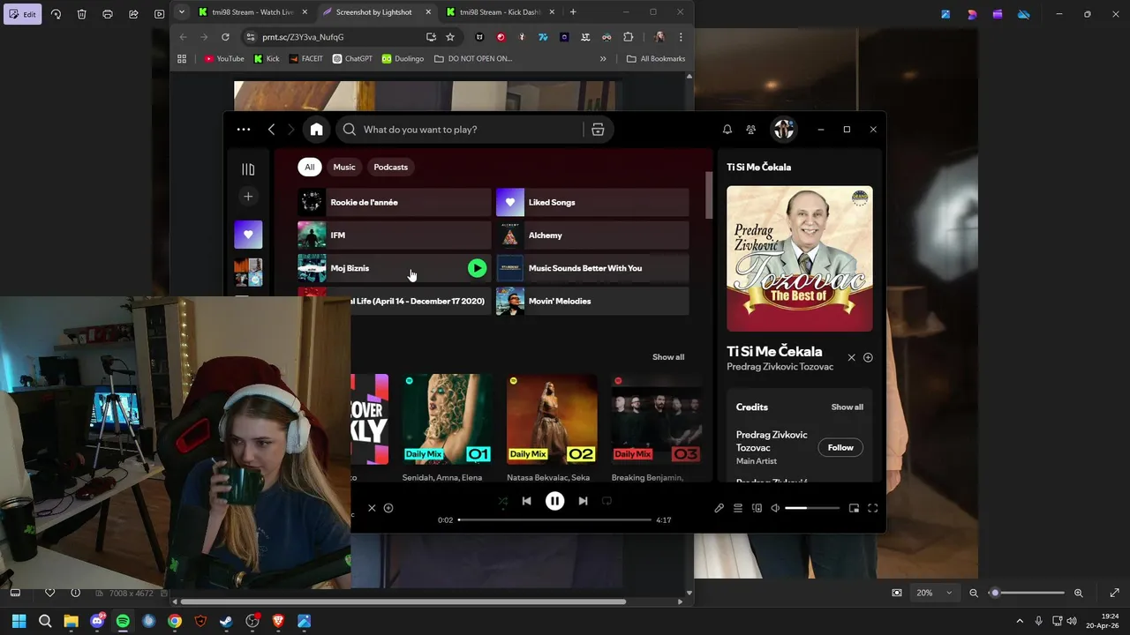Viewport: 1130px width, 635px height.
Task: Open the Rookie de l'année playlist
Action: [394, 202]
